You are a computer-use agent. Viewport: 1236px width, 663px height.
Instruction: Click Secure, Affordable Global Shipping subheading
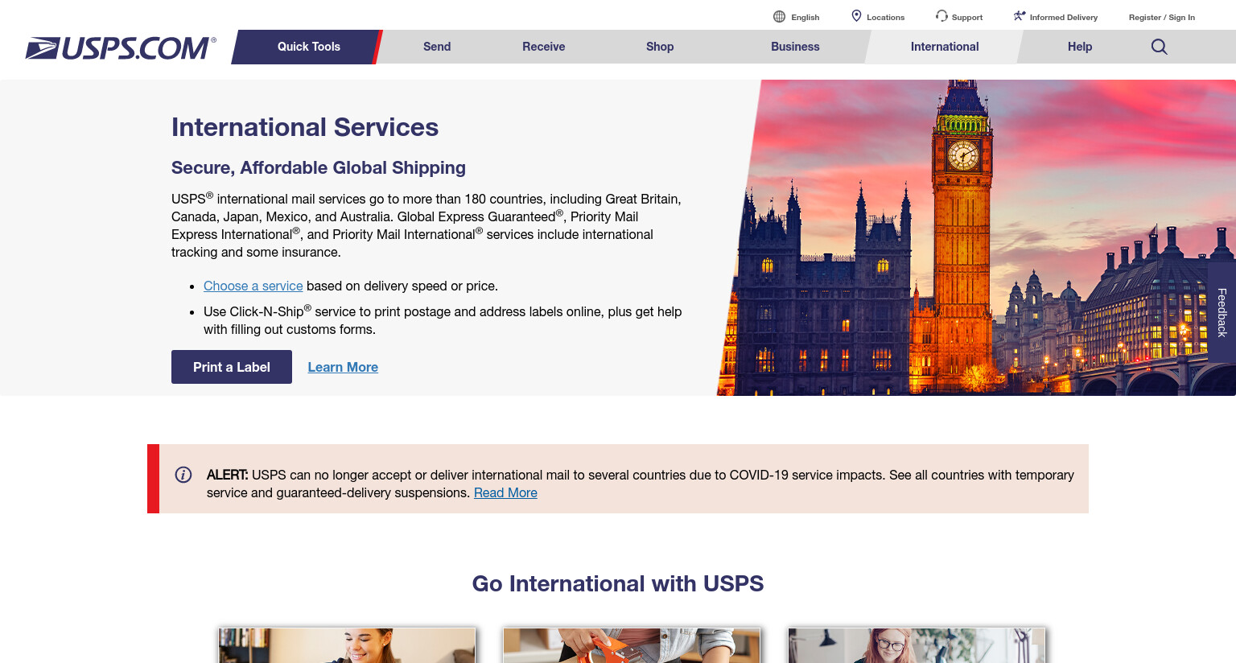click(x=319, y=167)
